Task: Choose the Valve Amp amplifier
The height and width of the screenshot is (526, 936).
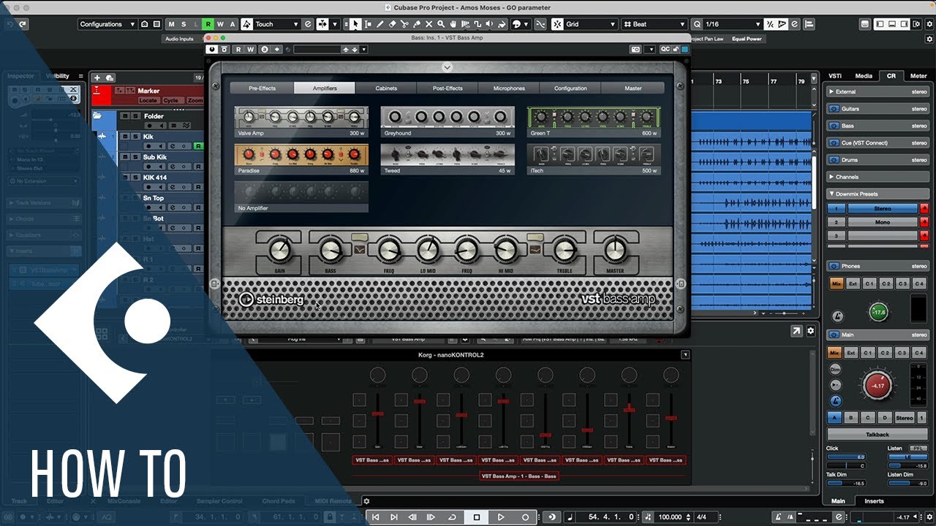Action: [301, 121]
